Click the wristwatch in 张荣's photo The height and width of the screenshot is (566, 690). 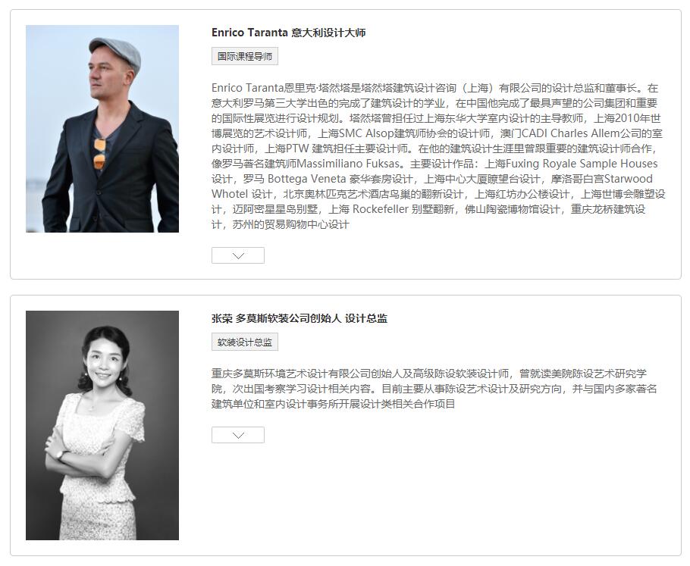point(61,455)
